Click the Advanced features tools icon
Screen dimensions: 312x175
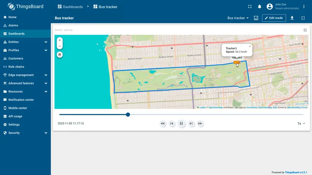pos(5,83)
